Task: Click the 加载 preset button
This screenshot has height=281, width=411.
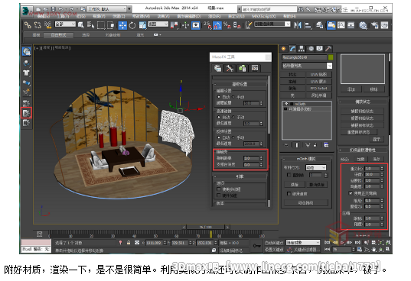Action: (x=360, y=159)
